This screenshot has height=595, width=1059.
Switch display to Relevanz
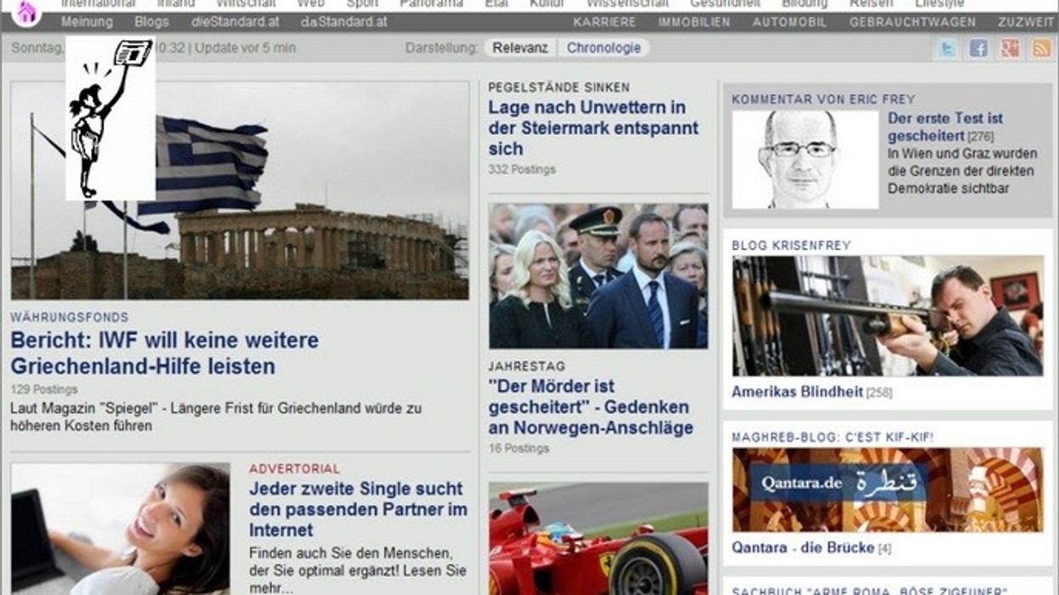521,48
